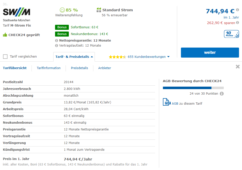Click the Postleitzahl value 20144

tap(69, 82)
